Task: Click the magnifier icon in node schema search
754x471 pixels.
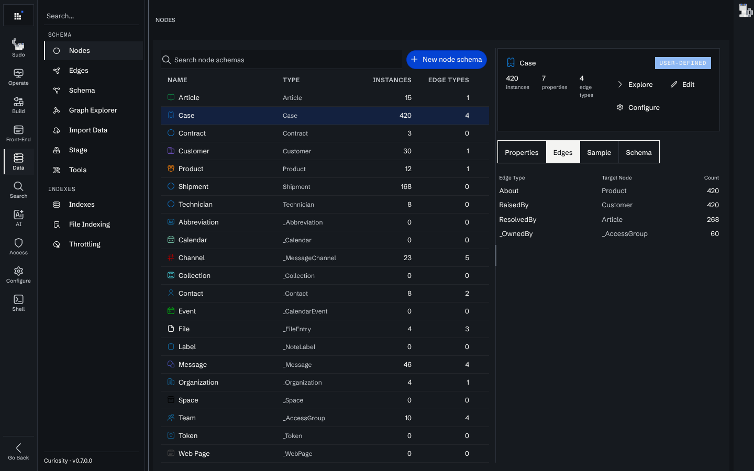Action: (x=167, y=60)
